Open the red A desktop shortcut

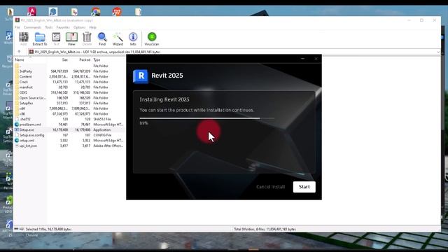pyautogui.click(x=31, y=12)
